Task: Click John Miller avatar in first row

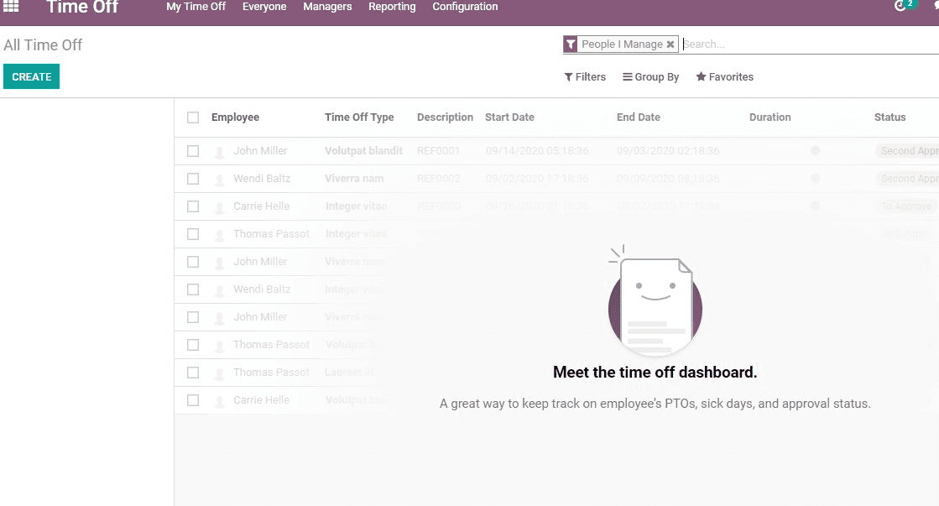Action: click(220, 152)
